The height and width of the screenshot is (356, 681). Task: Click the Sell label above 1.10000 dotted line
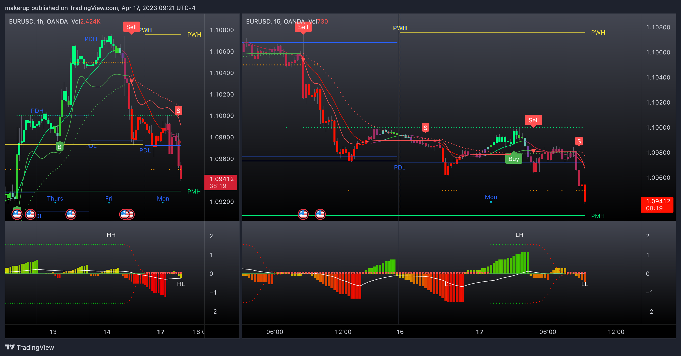coord(534,120)
